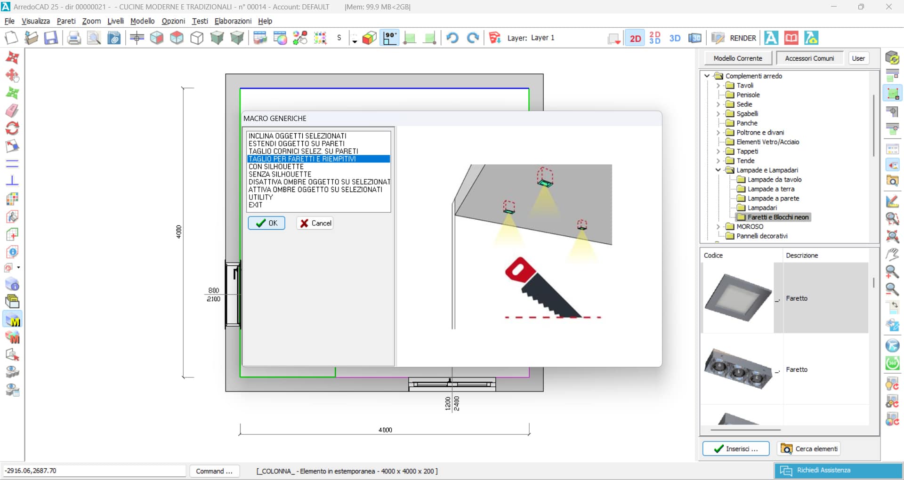This screenshot has width=904, height=480.
Task: Click the RENDER toolbar button
Action: [734, 38]
